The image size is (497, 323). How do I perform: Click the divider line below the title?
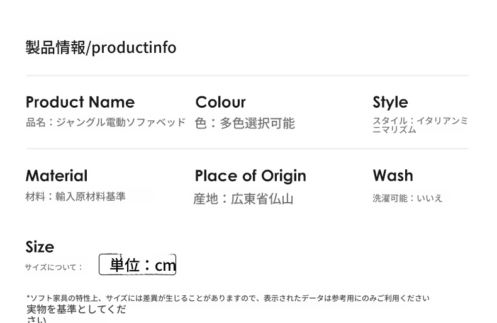247,76
